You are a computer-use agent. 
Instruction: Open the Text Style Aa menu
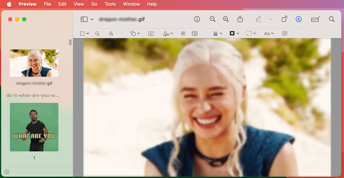click(267, 34)
